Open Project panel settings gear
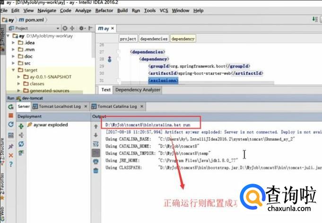Image resolution: width=322 pixels, height=223 pixels. point(82,28)
